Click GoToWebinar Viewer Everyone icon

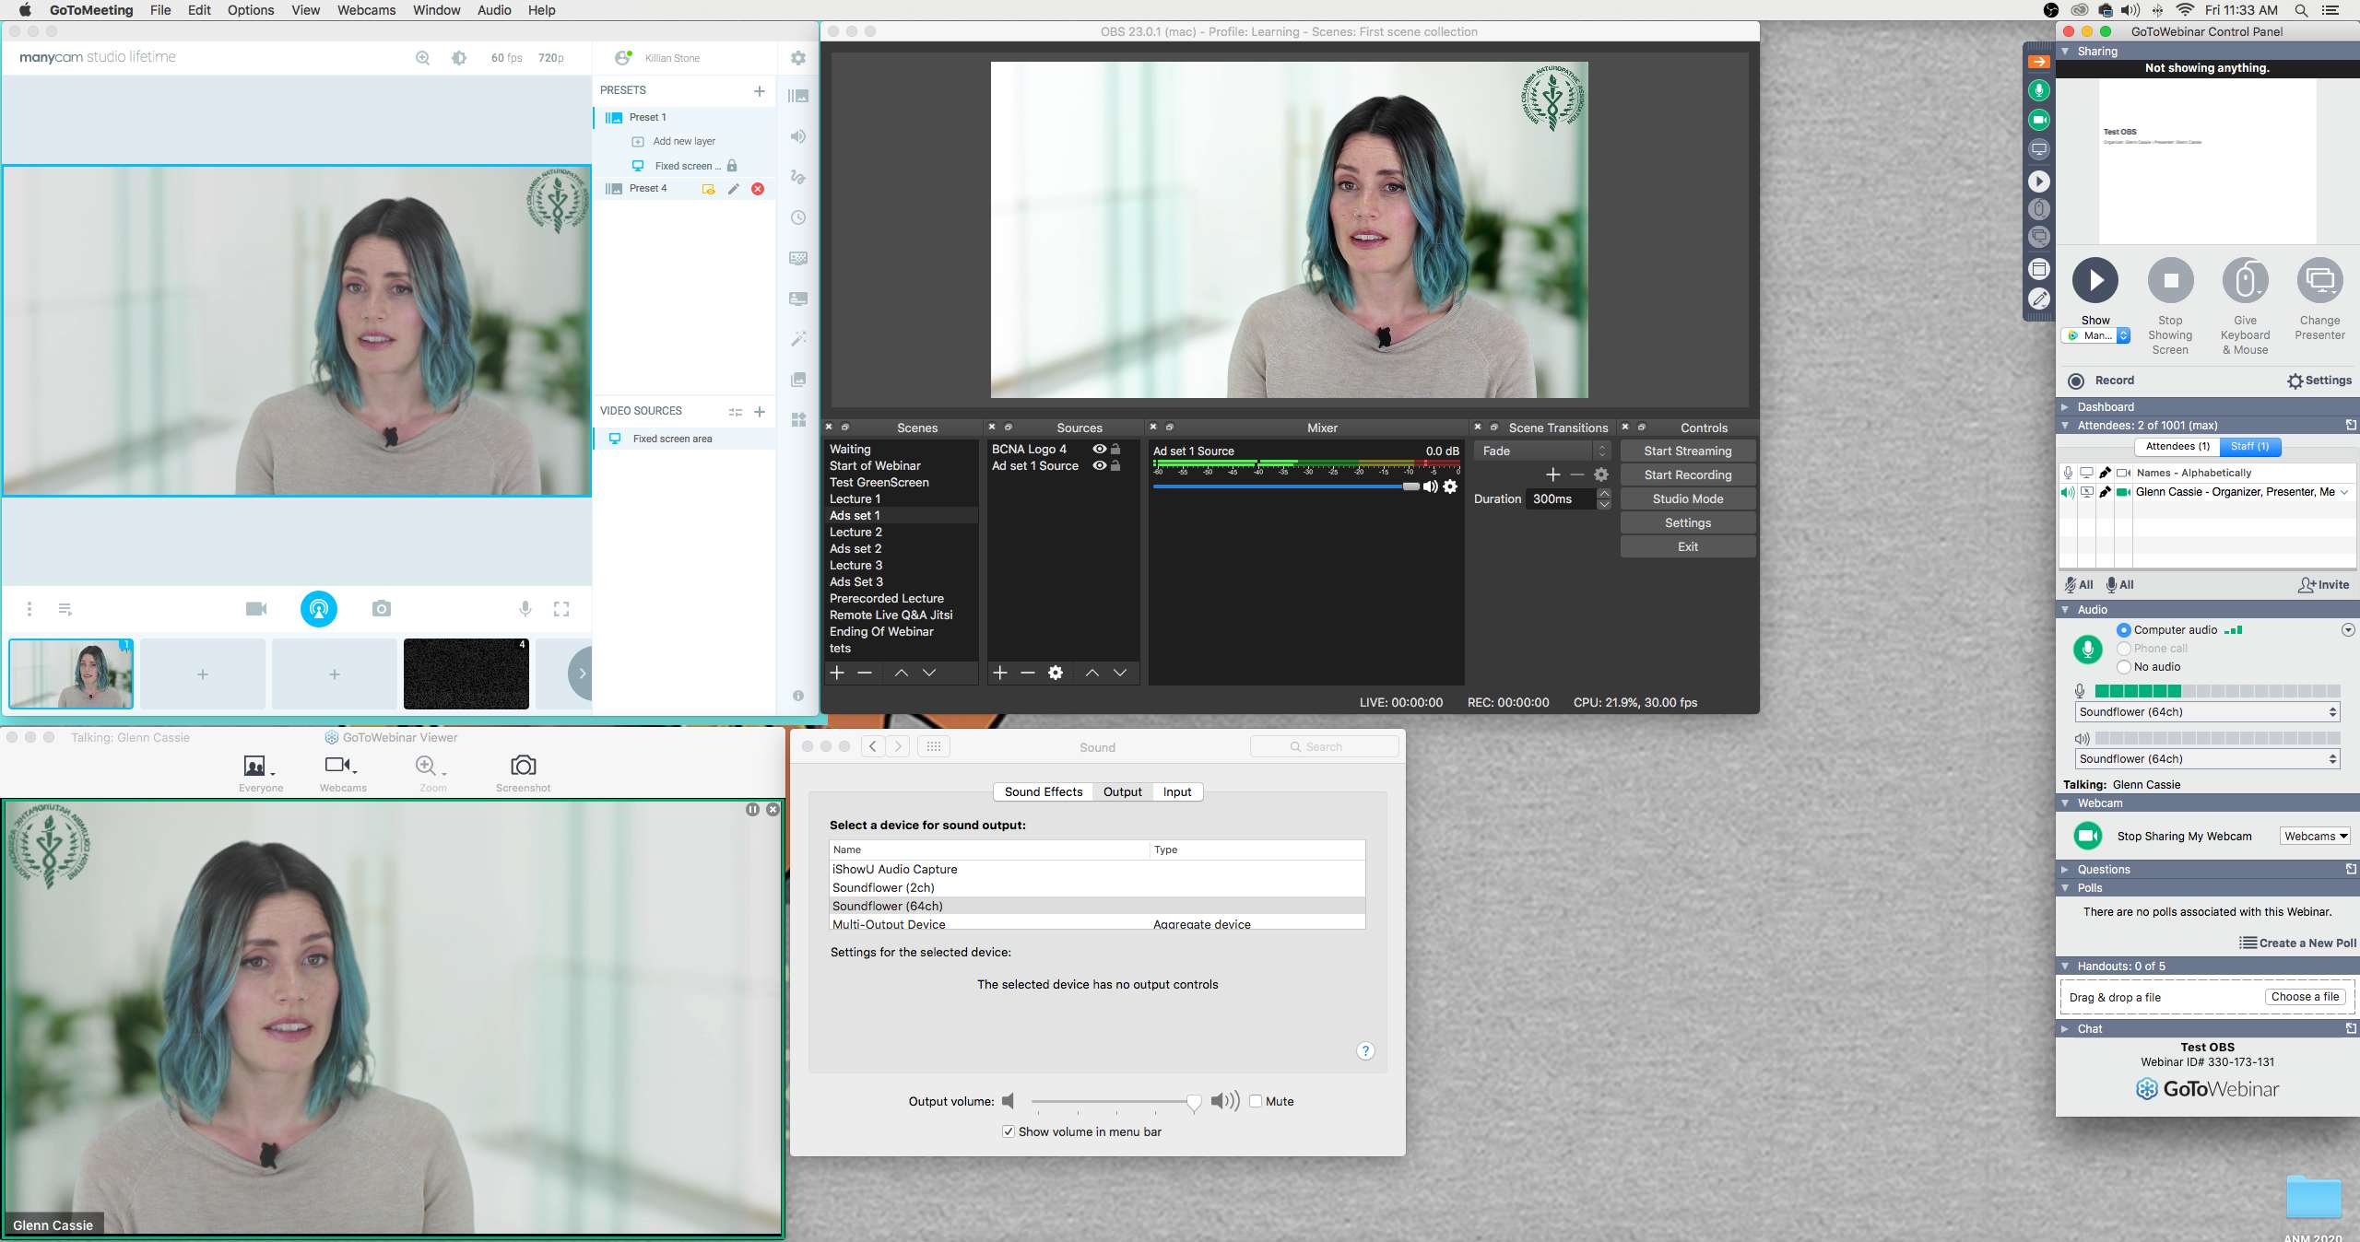tap(256, 767)
